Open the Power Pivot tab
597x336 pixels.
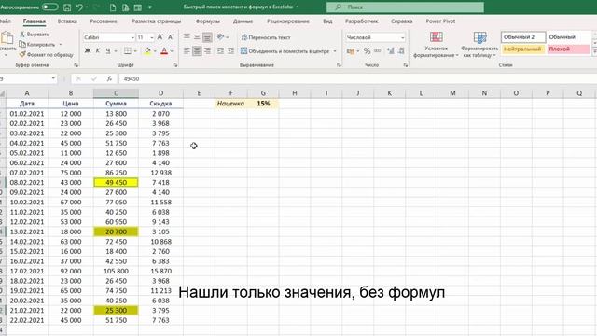pos(440,21)
